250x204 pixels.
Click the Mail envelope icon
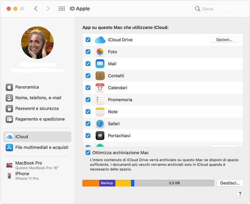[x=100, y=64]
